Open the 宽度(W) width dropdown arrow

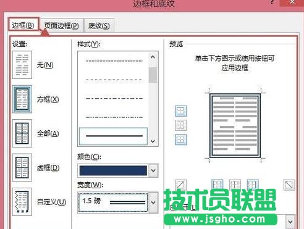[x=153, y=202]
